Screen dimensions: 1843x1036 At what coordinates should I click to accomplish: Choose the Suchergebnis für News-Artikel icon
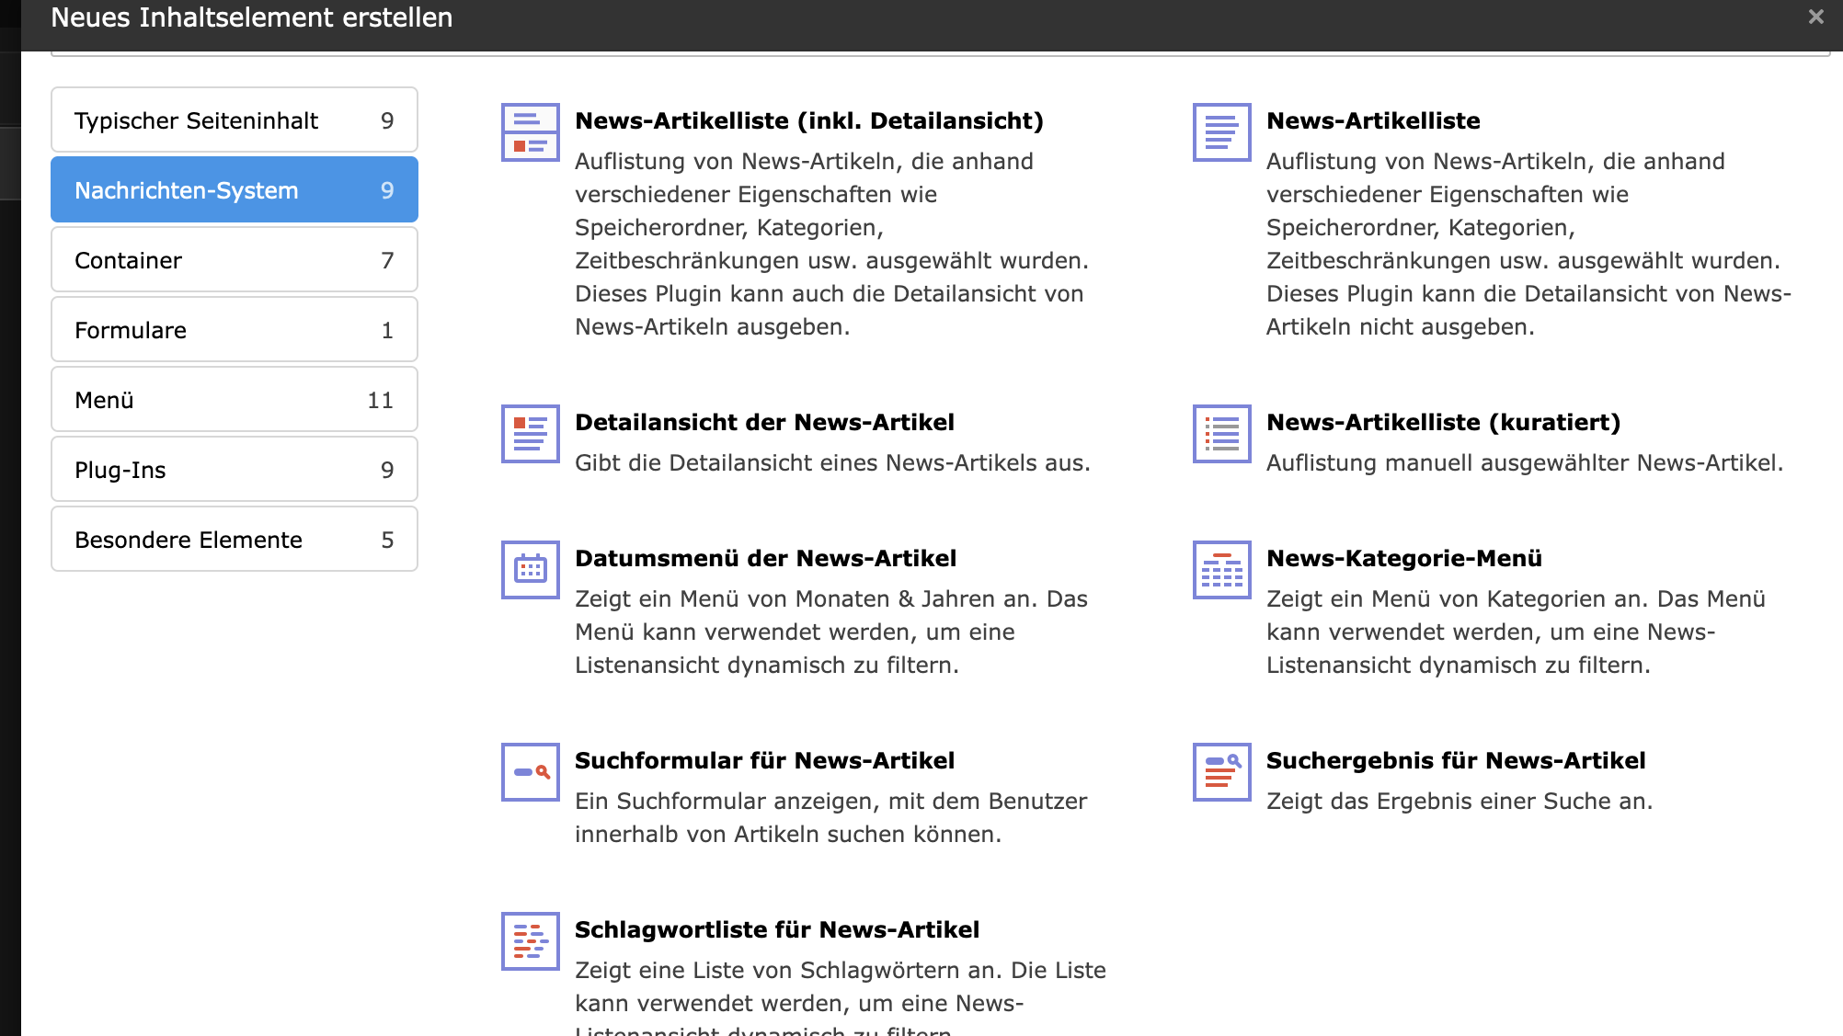[x=1222, y=772]
